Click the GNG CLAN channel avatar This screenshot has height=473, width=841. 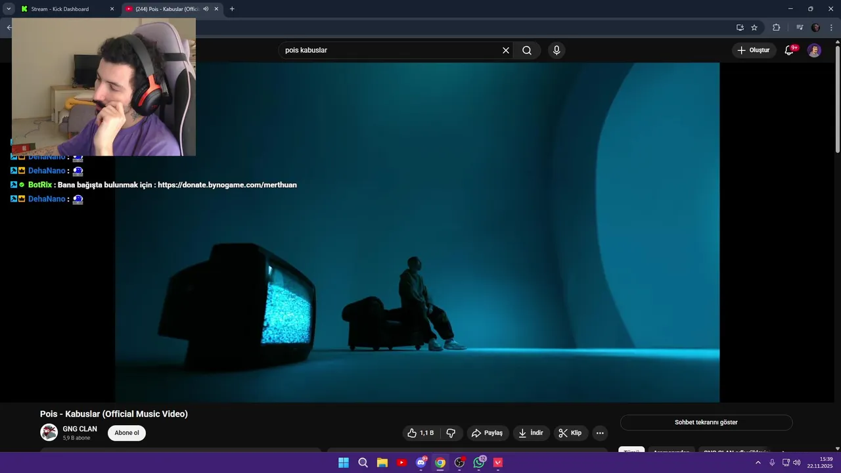49,432
